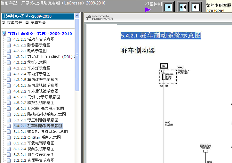
Task: Click the page icon for 4.2.2.1 喇叭示意图
Action: point(9,51)
